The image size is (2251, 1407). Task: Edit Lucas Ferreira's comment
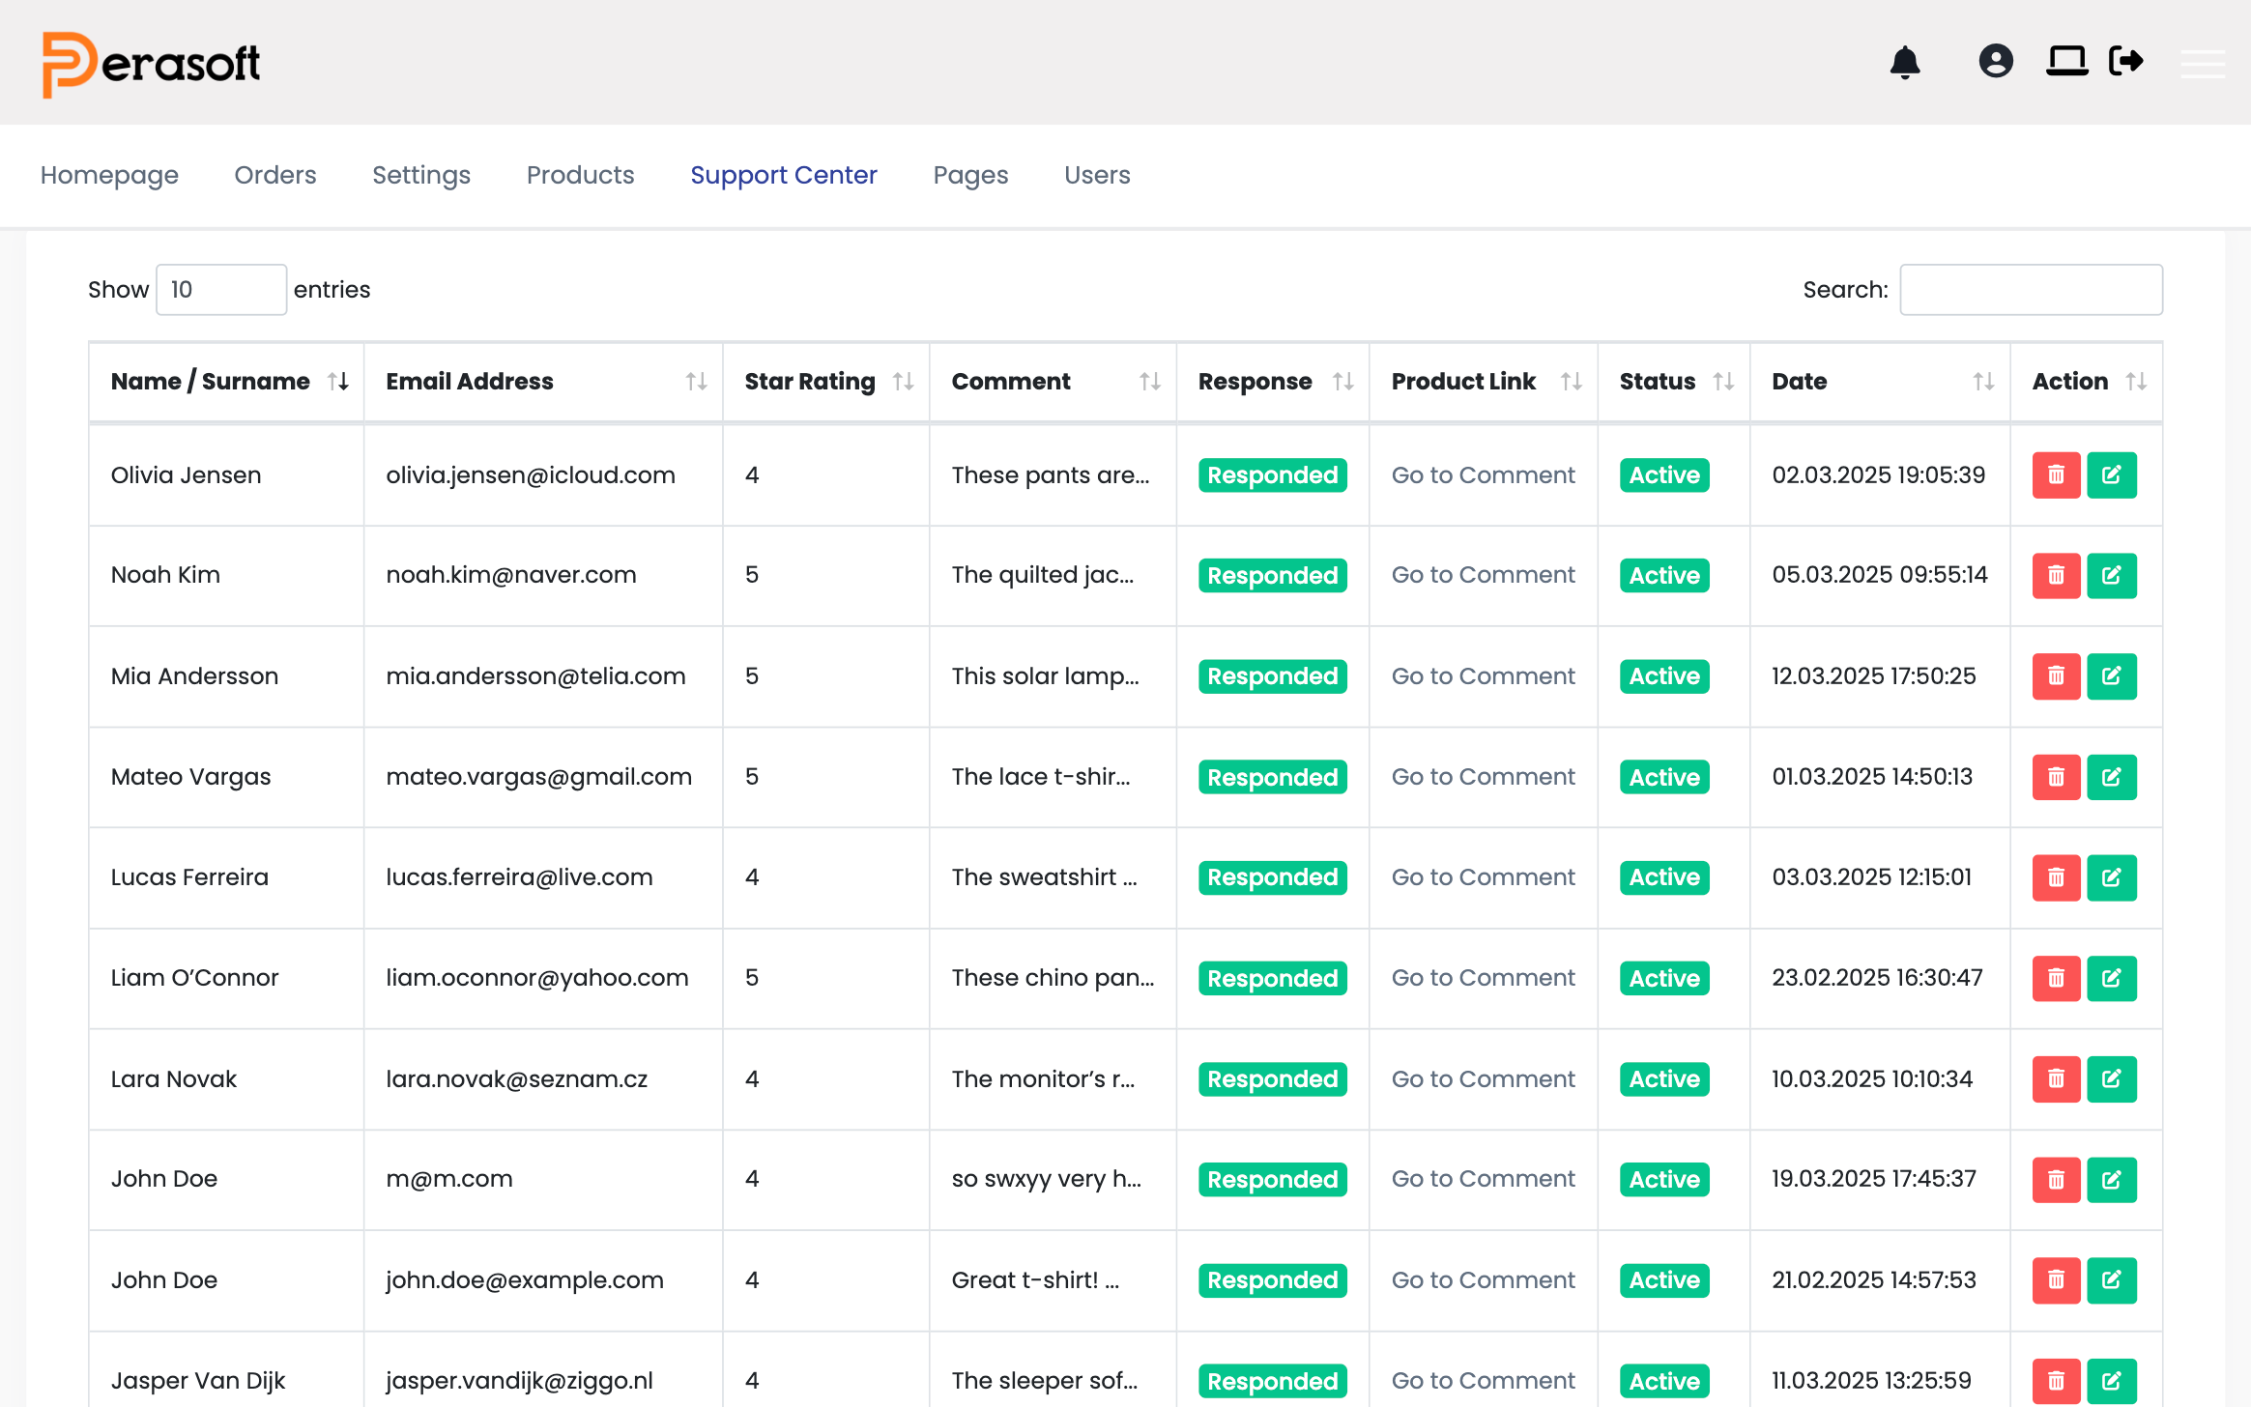(2111, 877)
